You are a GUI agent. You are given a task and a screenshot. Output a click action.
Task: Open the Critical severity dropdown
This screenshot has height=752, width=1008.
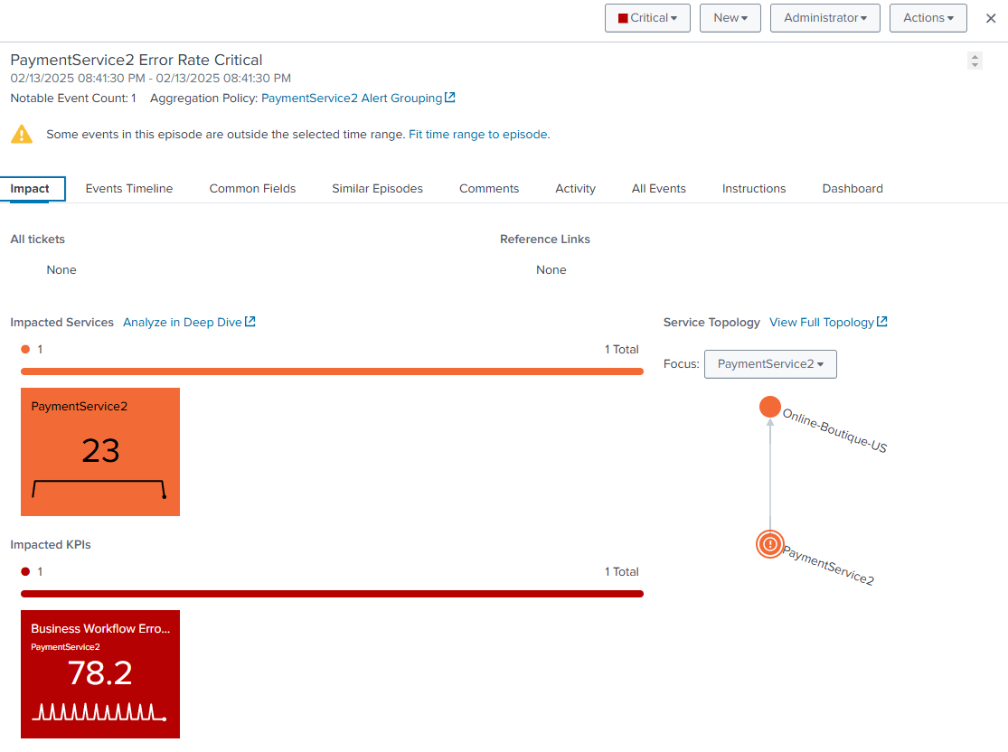pos(647,18)
